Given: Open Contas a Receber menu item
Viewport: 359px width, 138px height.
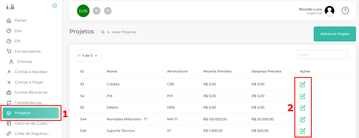Looking at the screenshot, I should click(x=31, y=72).
